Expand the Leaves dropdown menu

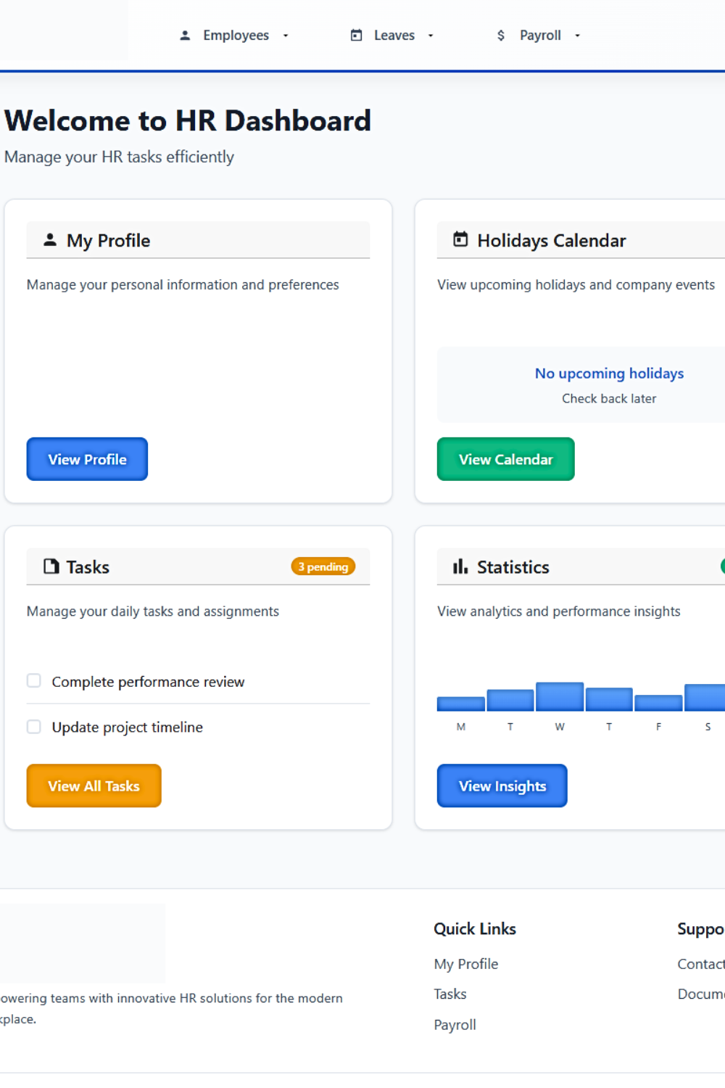tap(430, 35)
